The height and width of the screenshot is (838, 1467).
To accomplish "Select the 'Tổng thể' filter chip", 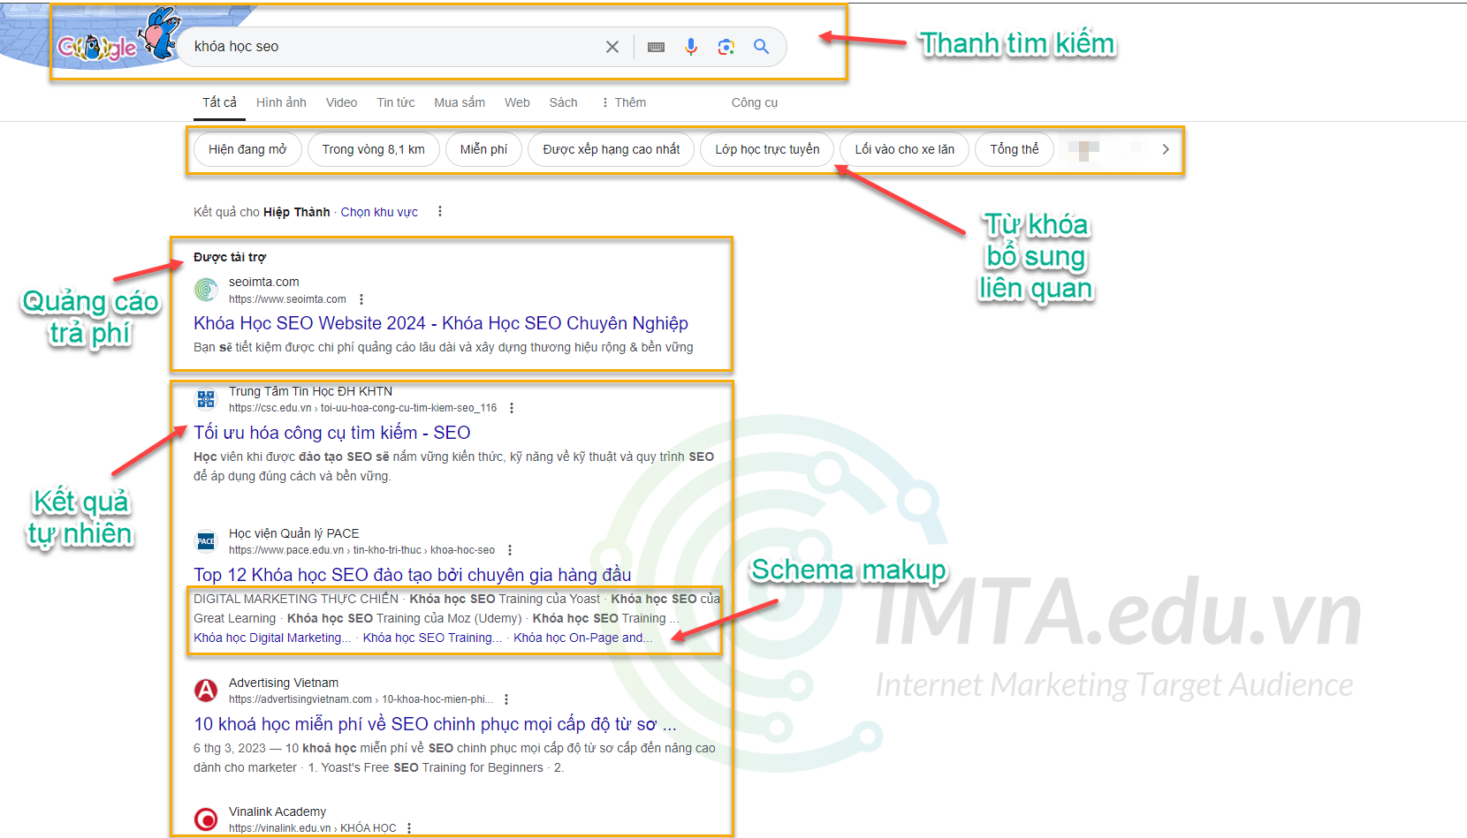I will (1015, 149).
